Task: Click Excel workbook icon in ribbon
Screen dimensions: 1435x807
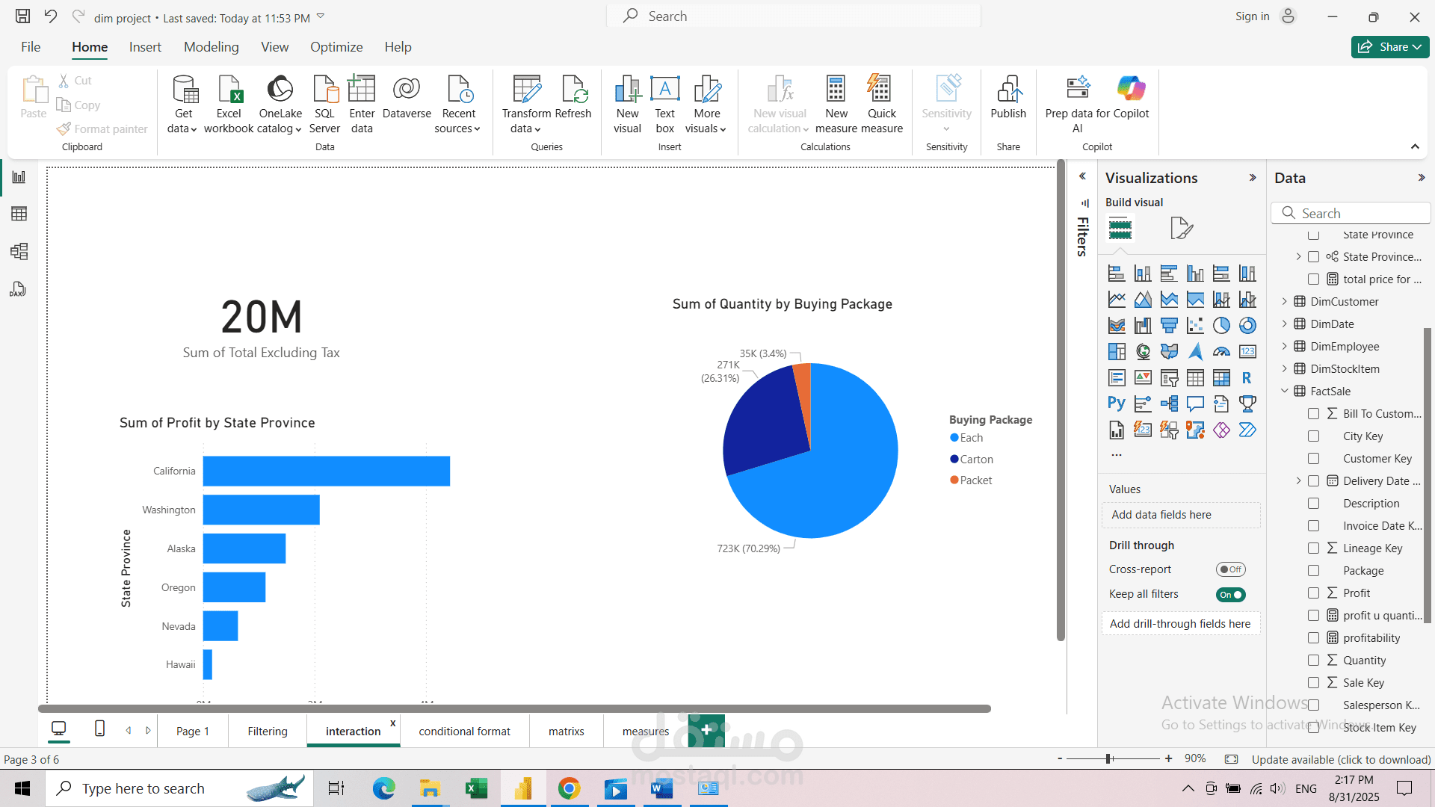Action: click(229, 89)
